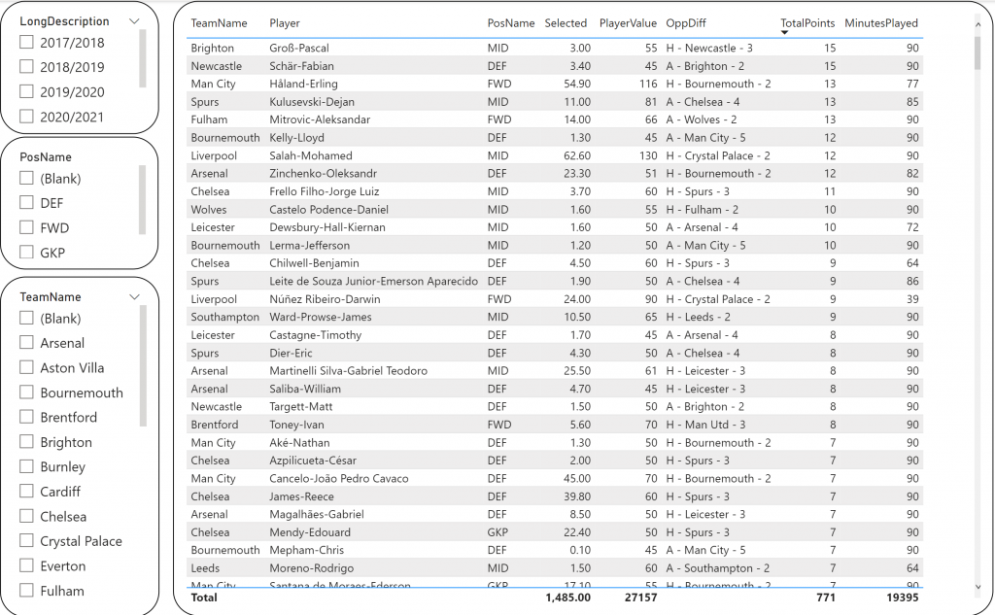This screenshot has width=995, height=615.
Task: Click the total Selected value 1,485.00
Action: tap(567, 598)
